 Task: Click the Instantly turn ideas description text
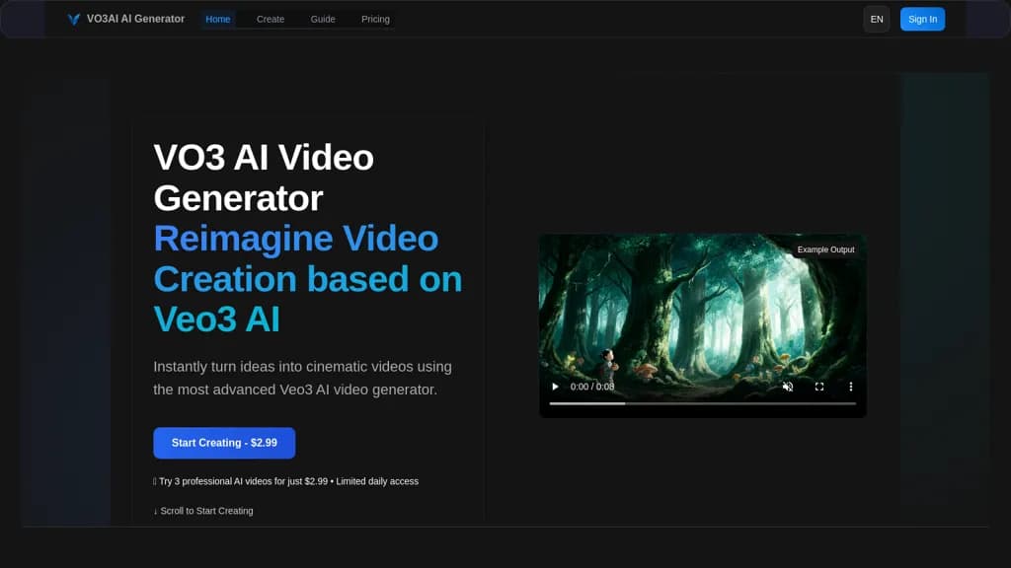(302, 378)
